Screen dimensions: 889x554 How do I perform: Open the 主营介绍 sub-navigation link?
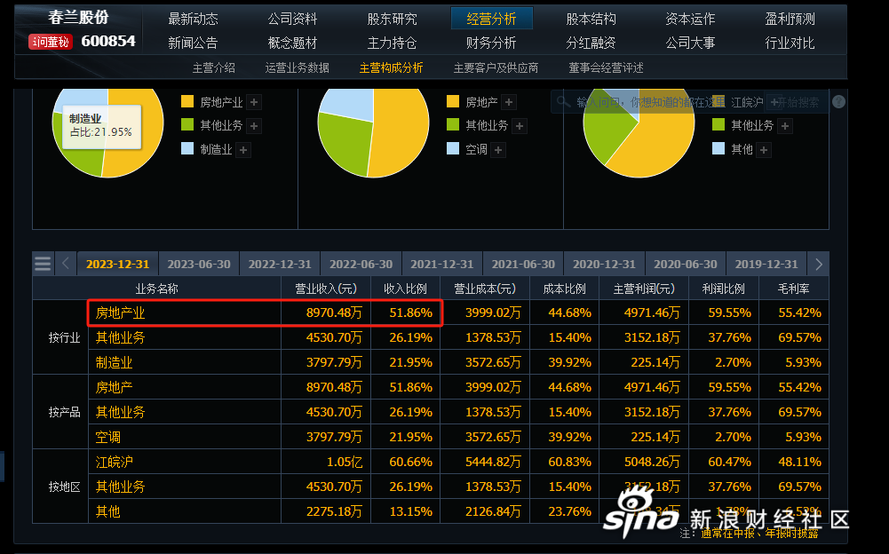[x=214, y=67]
